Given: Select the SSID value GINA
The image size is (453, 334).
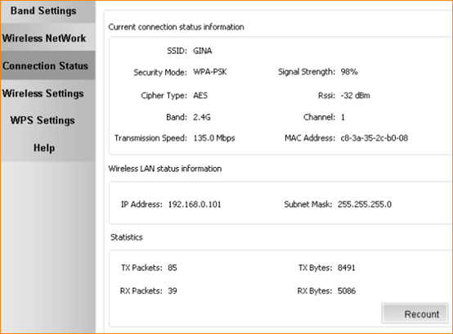Looking at the screenshot, I should click(x=202, y=51).
